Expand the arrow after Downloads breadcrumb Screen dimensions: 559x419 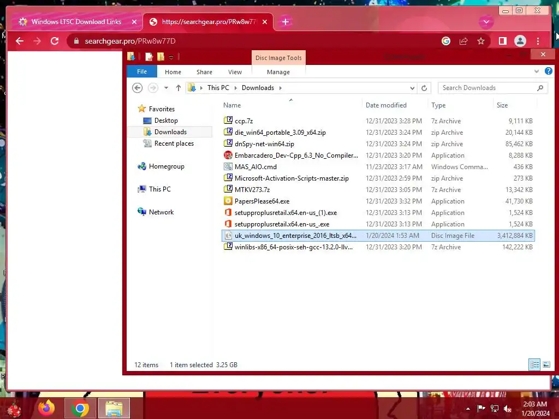tap(281, 88)
